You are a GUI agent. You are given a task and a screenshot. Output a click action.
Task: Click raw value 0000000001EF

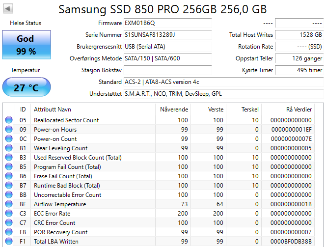(x=292, y=130)
